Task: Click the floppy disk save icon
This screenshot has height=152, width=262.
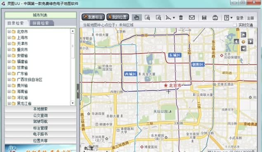Action: point(204,17)
